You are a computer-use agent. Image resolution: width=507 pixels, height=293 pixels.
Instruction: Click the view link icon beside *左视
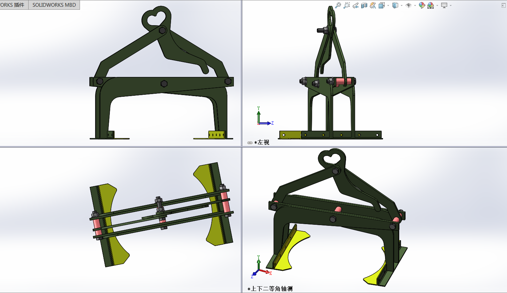point(250,143)
